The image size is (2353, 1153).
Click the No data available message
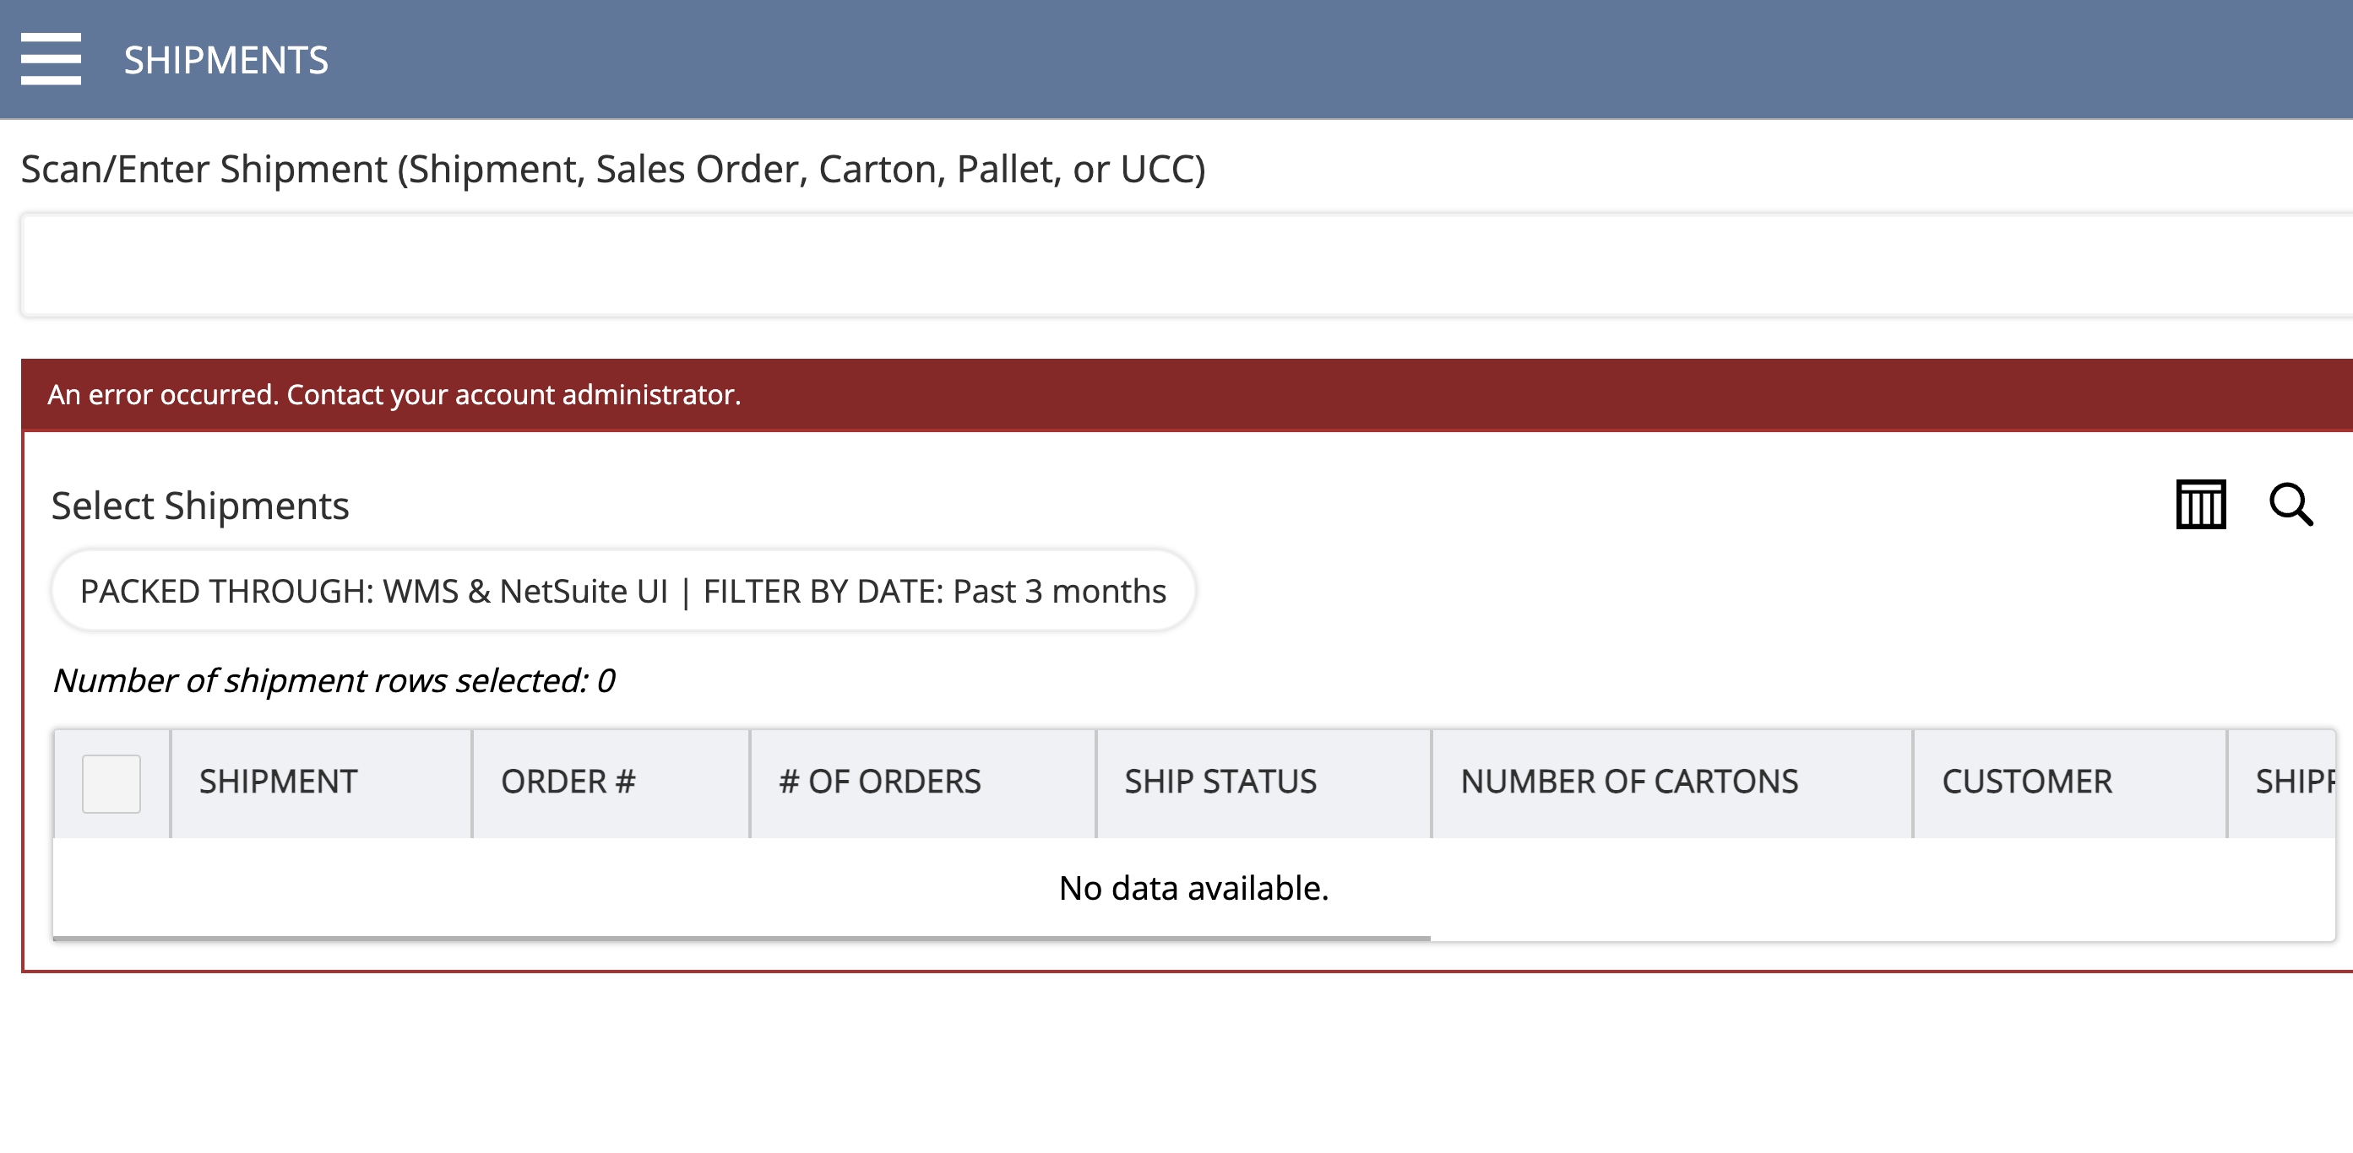1193,887
